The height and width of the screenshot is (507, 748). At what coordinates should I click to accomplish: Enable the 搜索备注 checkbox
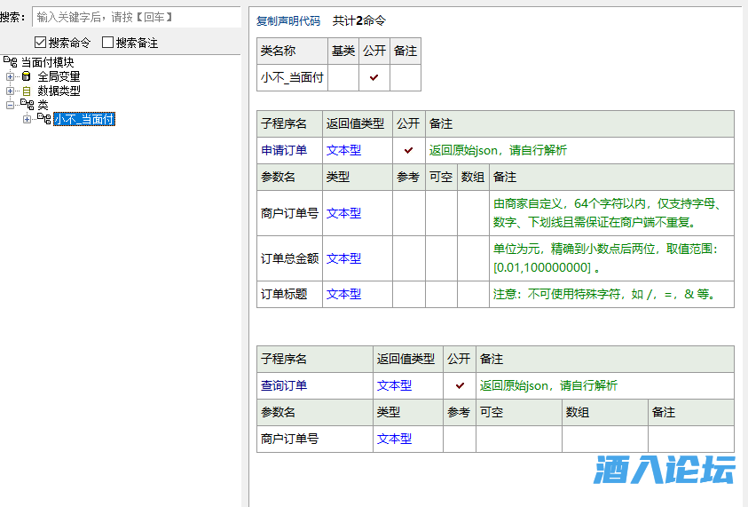click(107, 43)
